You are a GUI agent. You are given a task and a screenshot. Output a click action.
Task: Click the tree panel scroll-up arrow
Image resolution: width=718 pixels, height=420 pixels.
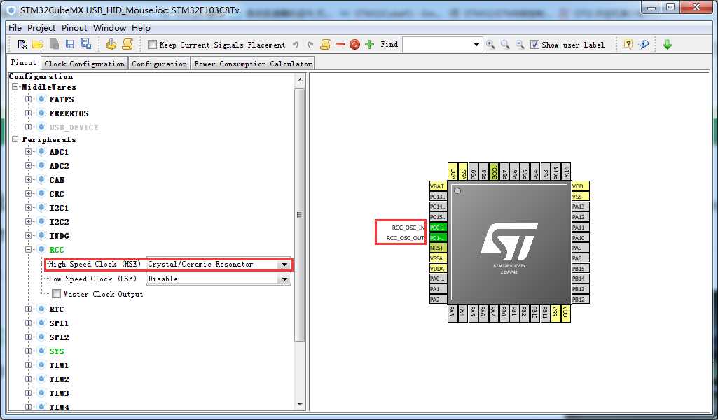tap(300, 80)
